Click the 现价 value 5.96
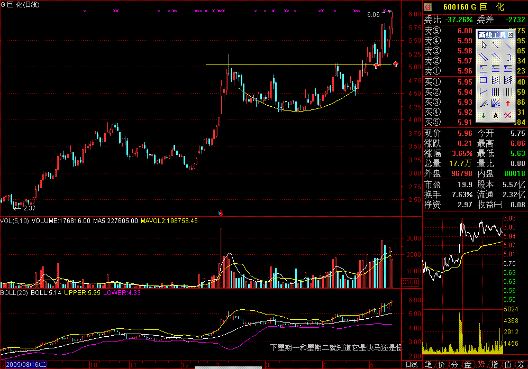This screenshot has width=528, height=369. tap(465, 134)
